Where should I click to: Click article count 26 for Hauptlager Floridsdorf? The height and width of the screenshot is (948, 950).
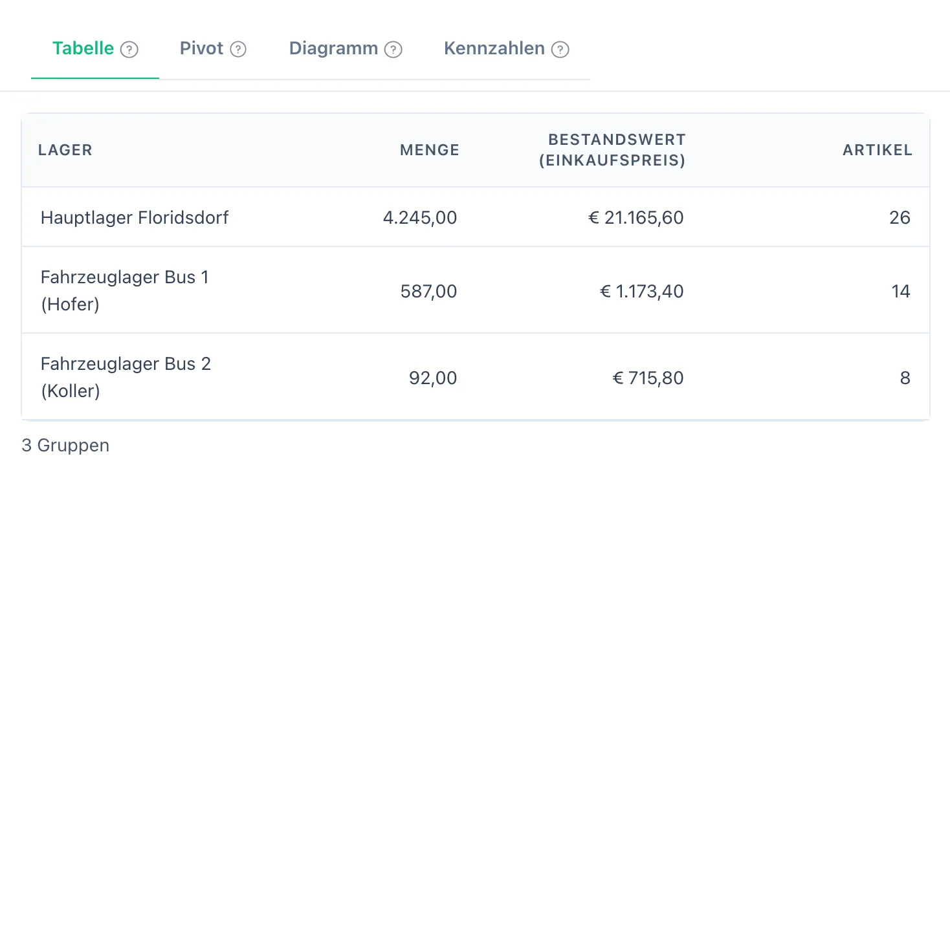(900, 217)
